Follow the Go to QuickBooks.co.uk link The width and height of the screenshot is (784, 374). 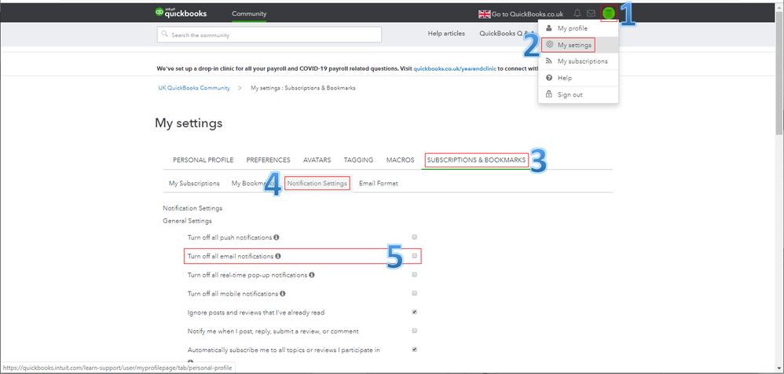[527, 14]
